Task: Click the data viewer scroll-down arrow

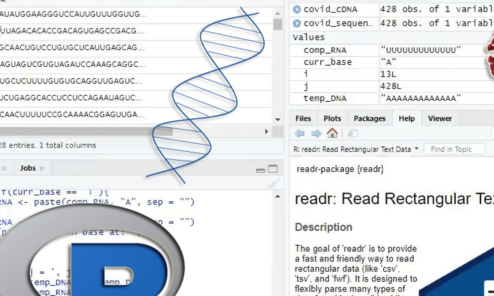Action: [x=278, y=119]
